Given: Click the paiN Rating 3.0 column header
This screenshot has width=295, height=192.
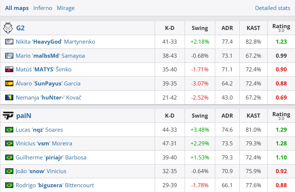Looking at the screenshot, I should [x=281, y=116].
